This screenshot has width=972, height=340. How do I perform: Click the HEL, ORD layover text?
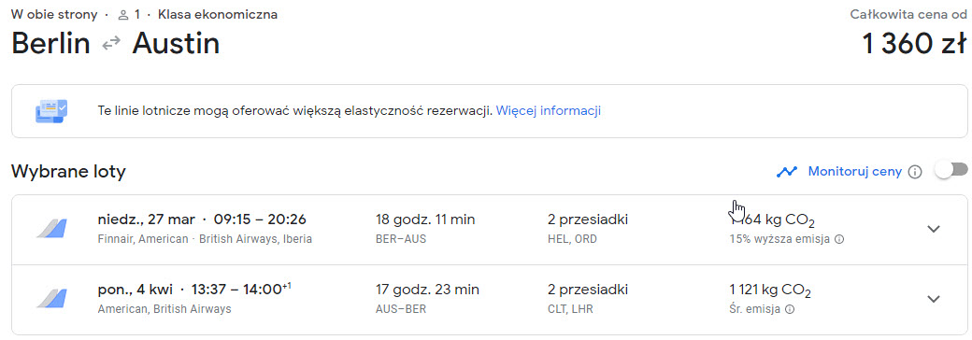pos(572,239)
